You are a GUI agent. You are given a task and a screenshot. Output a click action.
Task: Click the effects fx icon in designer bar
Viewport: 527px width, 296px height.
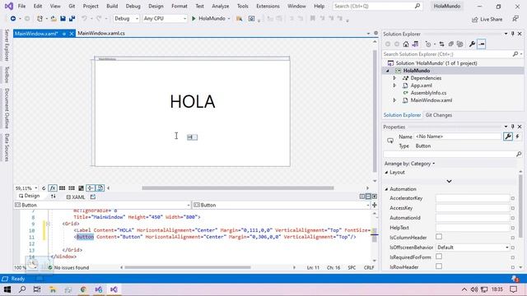click(53, 188)
